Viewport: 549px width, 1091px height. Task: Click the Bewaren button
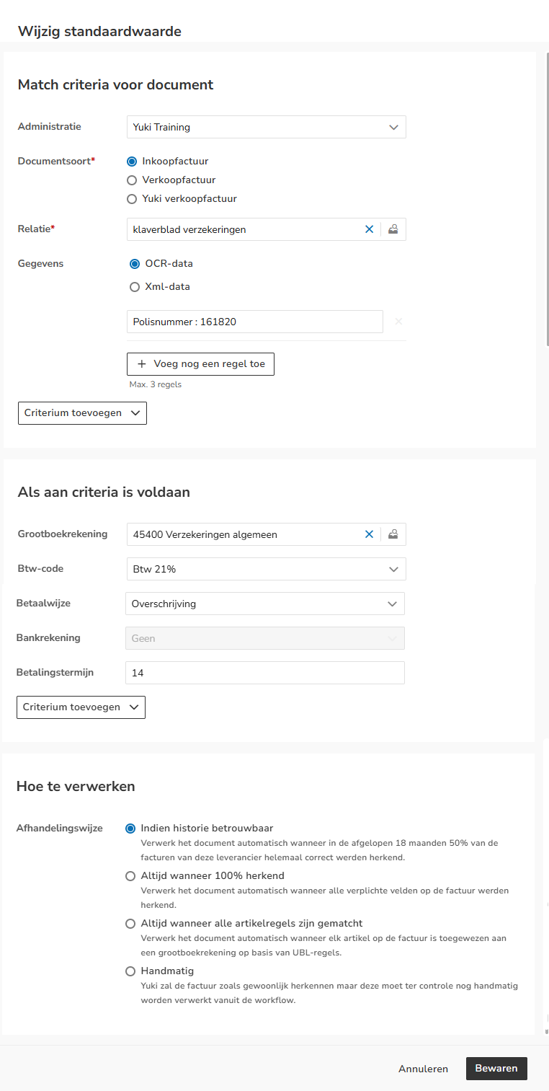coord(496,1069)
